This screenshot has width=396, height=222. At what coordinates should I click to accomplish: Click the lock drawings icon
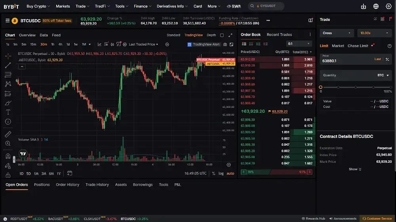[x=8, y=175]
